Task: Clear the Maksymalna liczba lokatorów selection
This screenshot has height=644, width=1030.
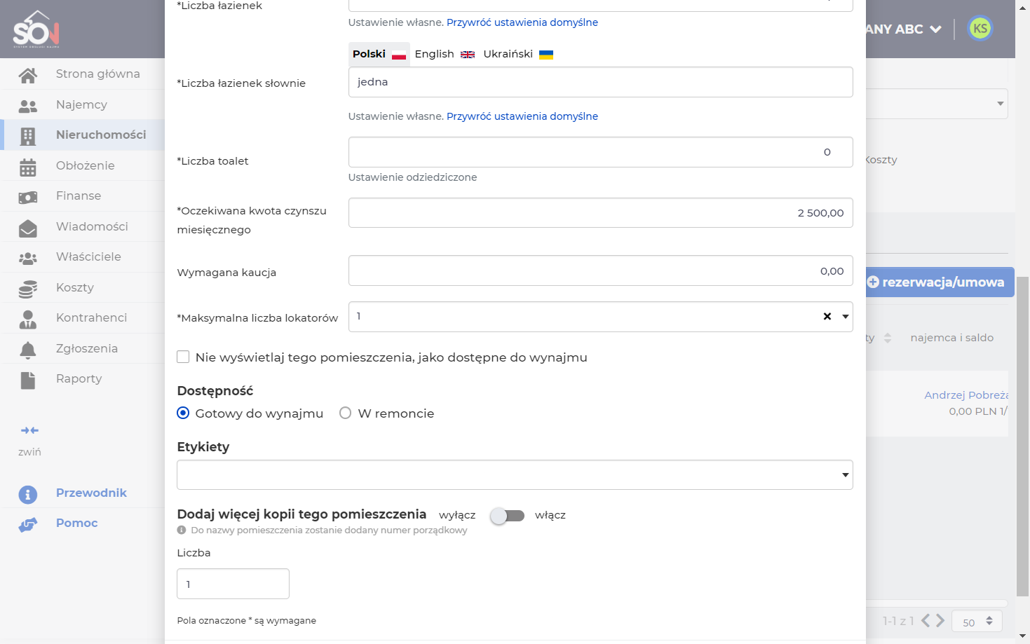Action: point(827,317)
